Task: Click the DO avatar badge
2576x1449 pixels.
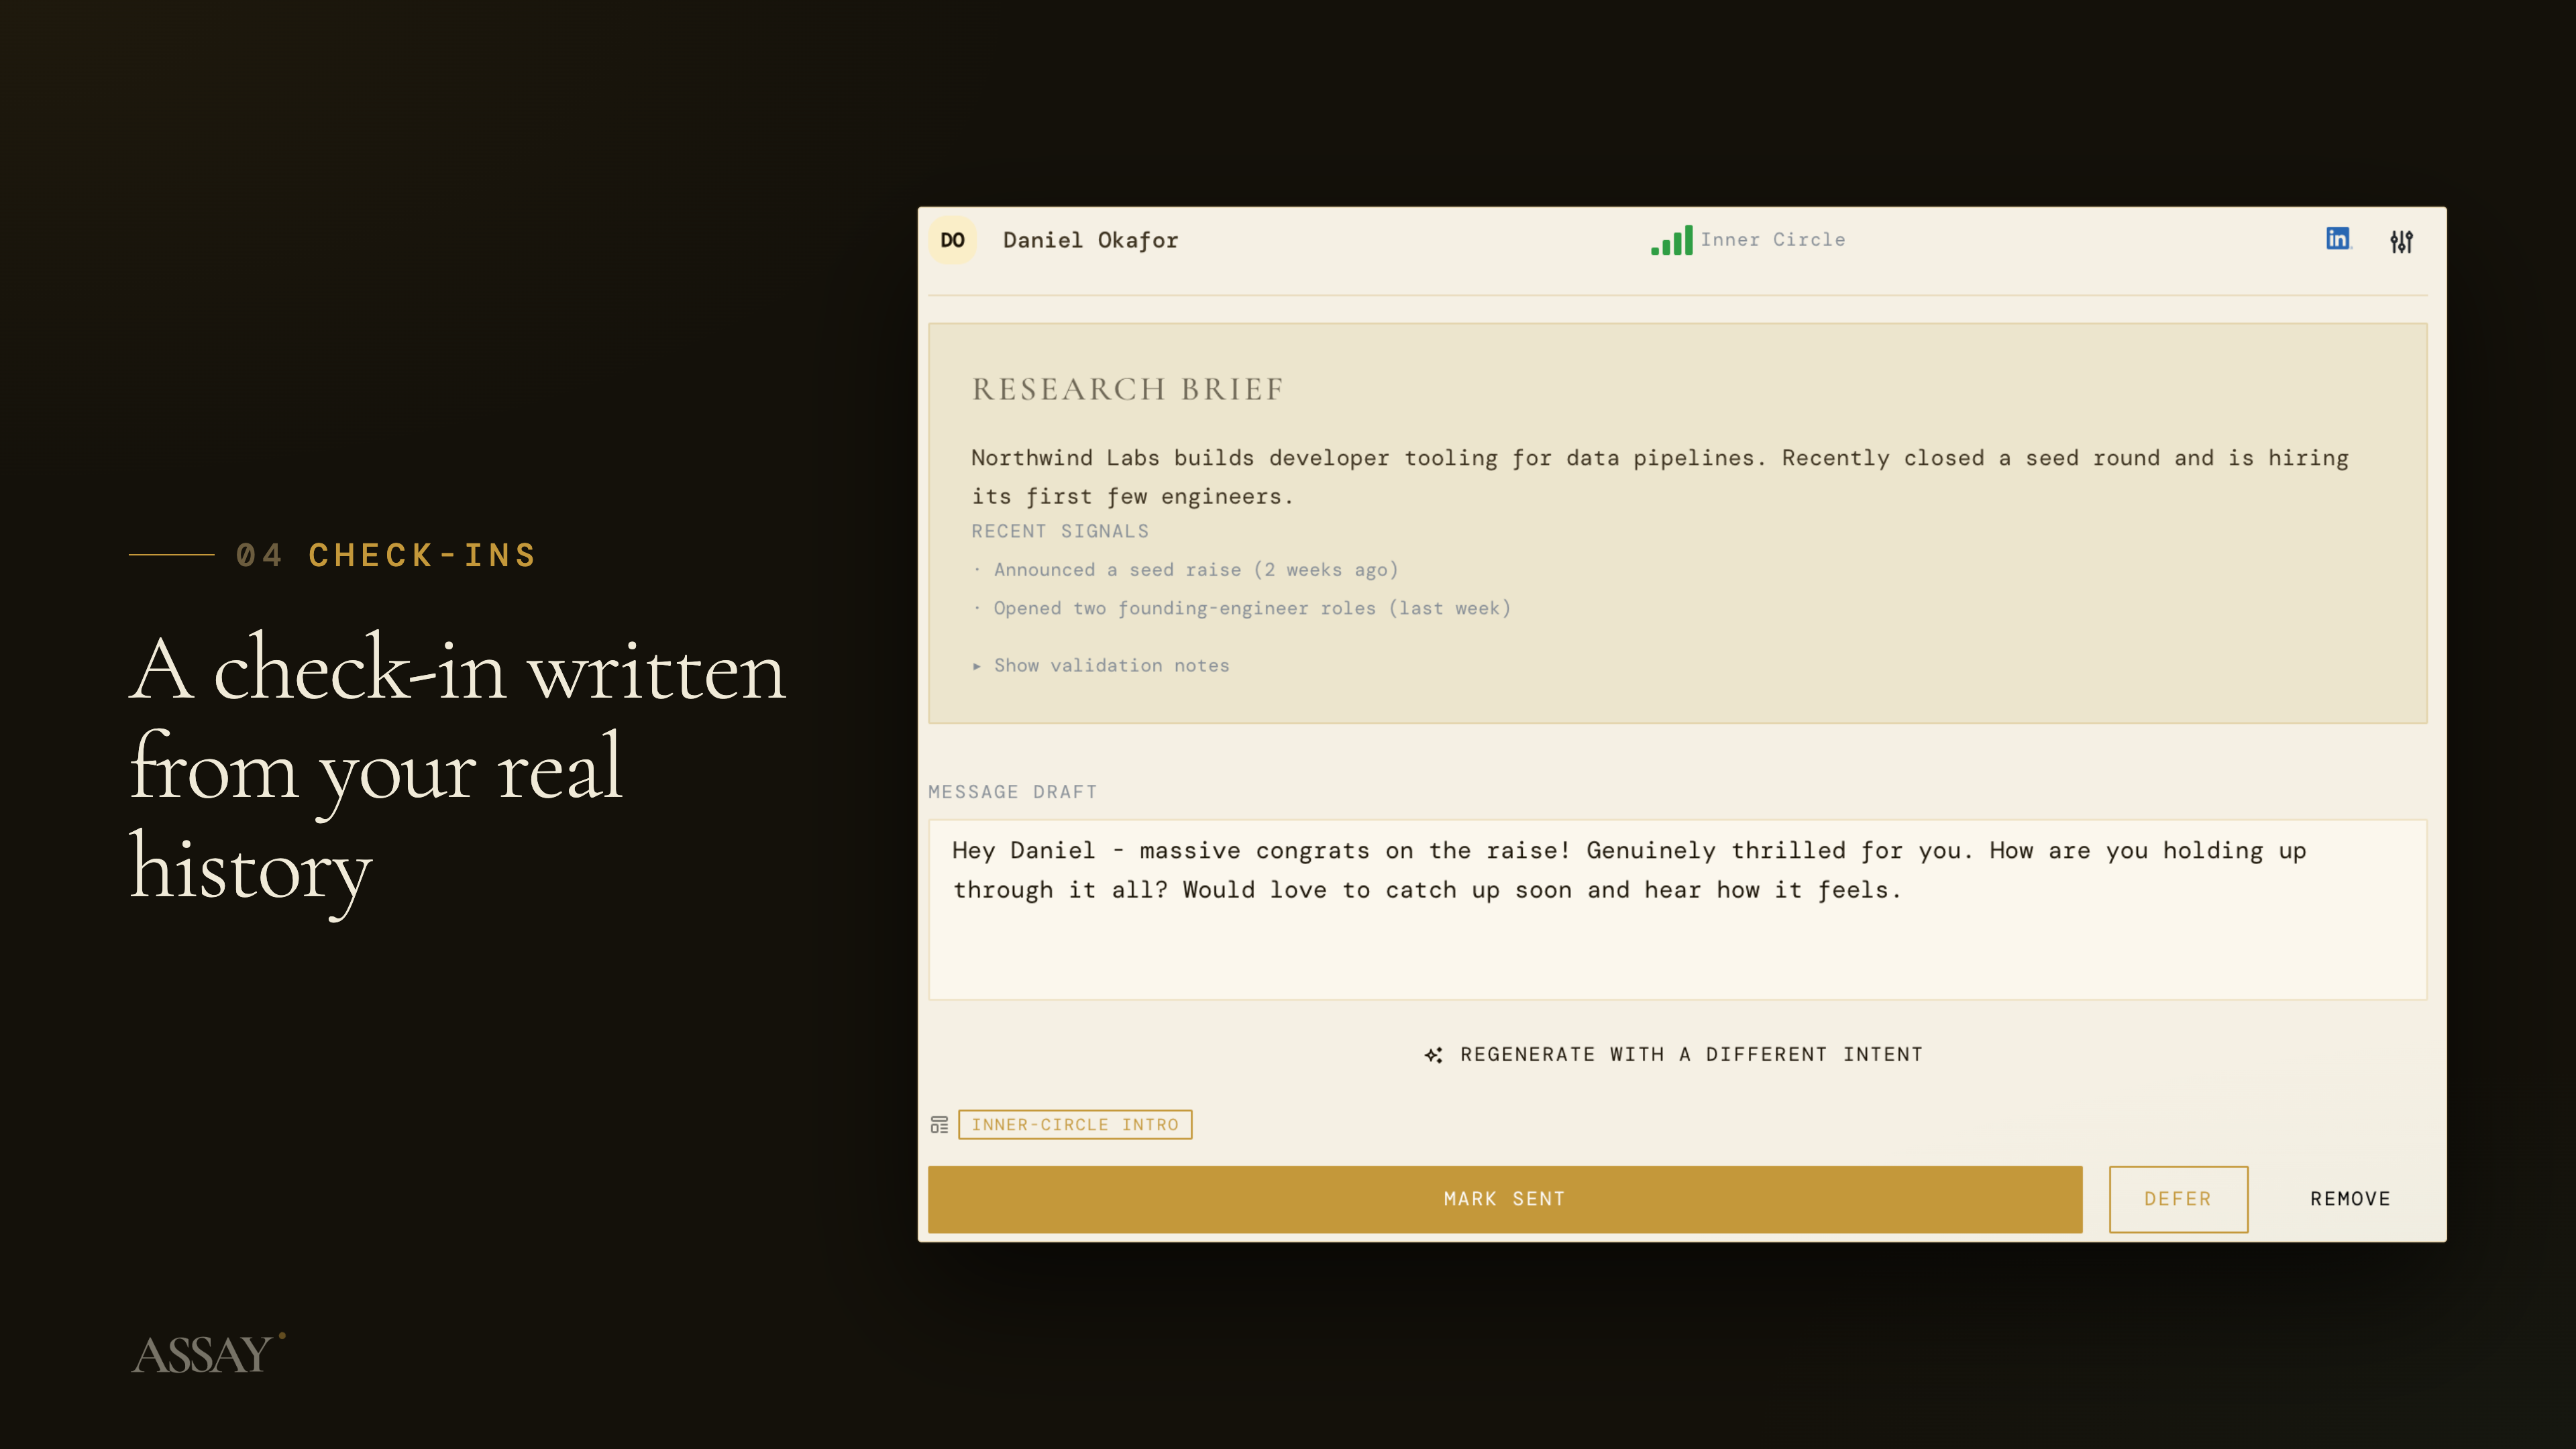Action: pyautogui.click(x=952, y=240)
